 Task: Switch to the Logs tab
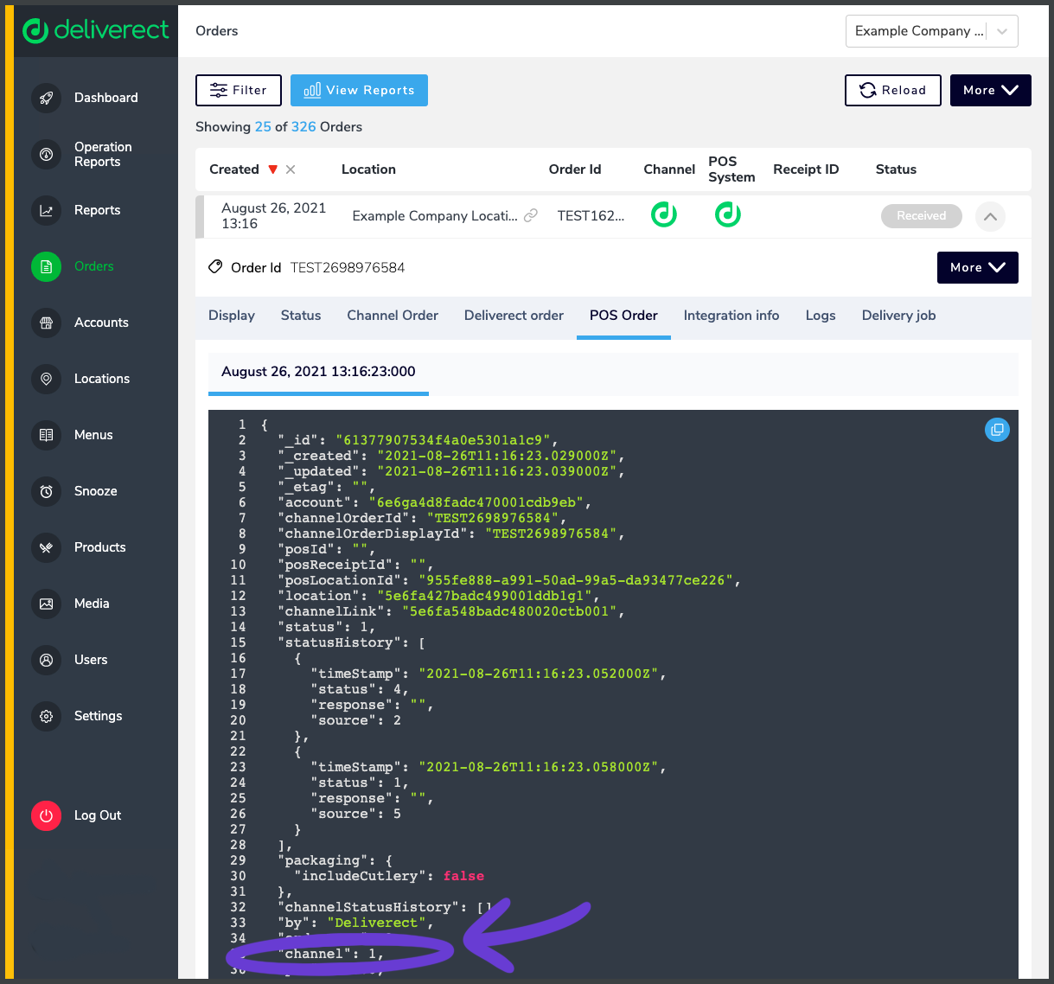[x=821, y=316]
